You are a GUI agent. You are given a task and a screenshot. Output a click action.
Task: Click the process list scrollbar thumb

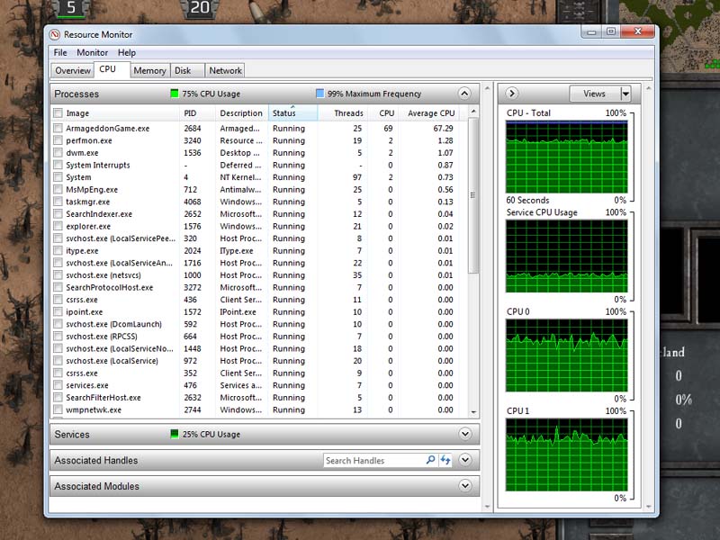point(473,195)
